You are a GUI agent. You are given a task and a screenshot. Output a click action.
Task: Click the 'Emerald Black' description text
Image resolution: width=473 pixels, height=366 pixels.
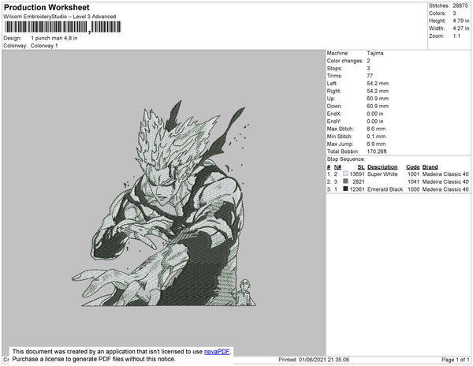pos(385,189)
